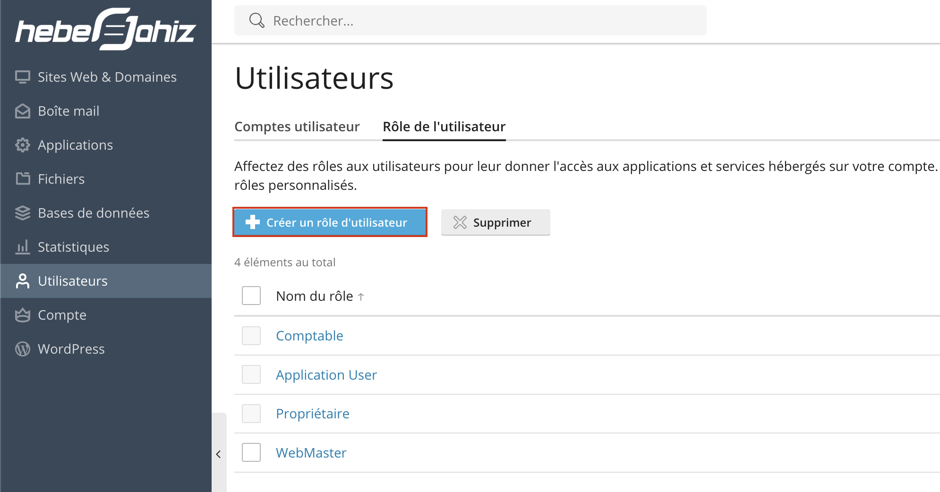Click the Créer un rôle d'utilisateur button
Viewport: 940px width, 492px height.
(330, 222)
